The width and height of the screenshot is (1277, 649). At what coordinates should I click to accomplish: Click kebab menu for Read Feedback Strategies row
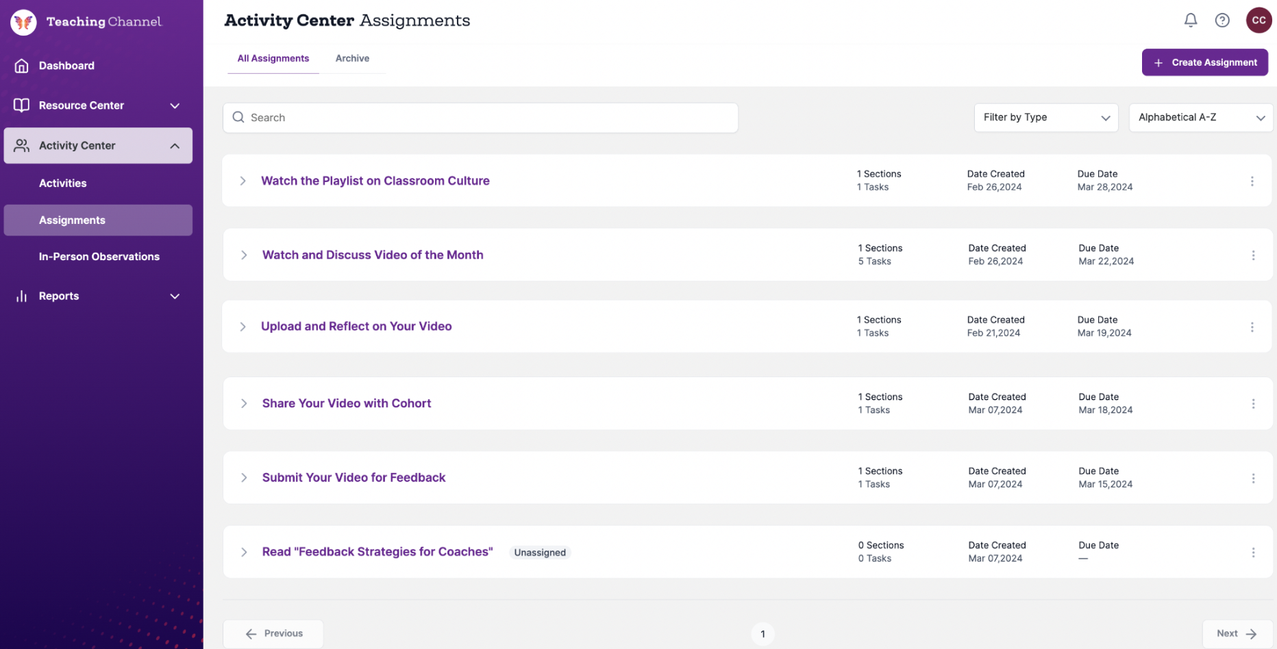[1253, 552]
